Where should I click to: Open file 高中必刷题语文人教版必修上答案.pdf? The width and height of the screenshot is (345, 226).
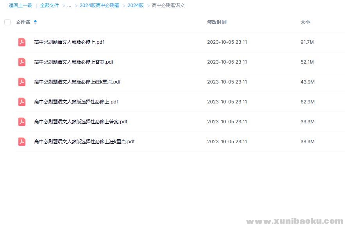(x=74, y=62)
